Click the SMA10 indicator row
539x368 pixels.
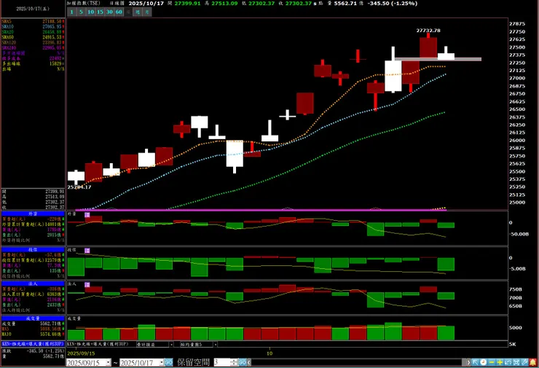(33, 26)
